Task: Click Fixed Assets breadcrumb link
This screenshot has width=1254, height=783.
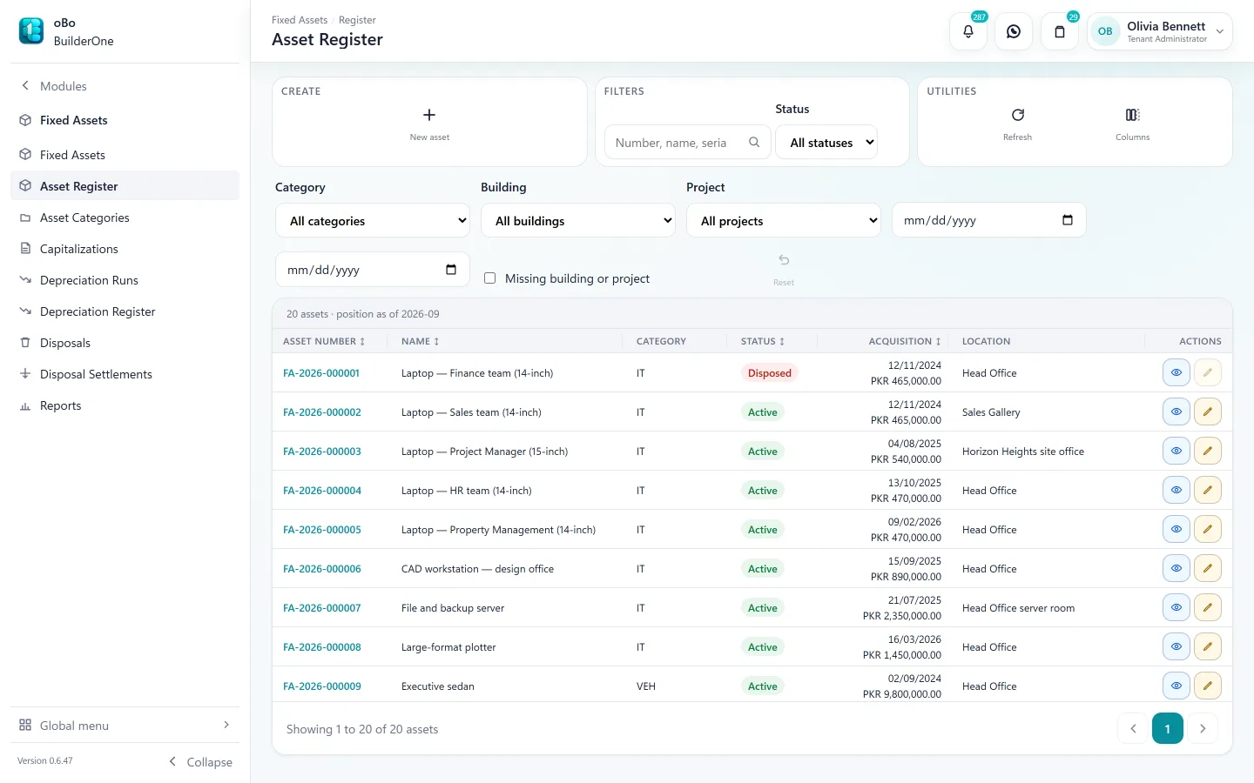Action: click(300, 20)
